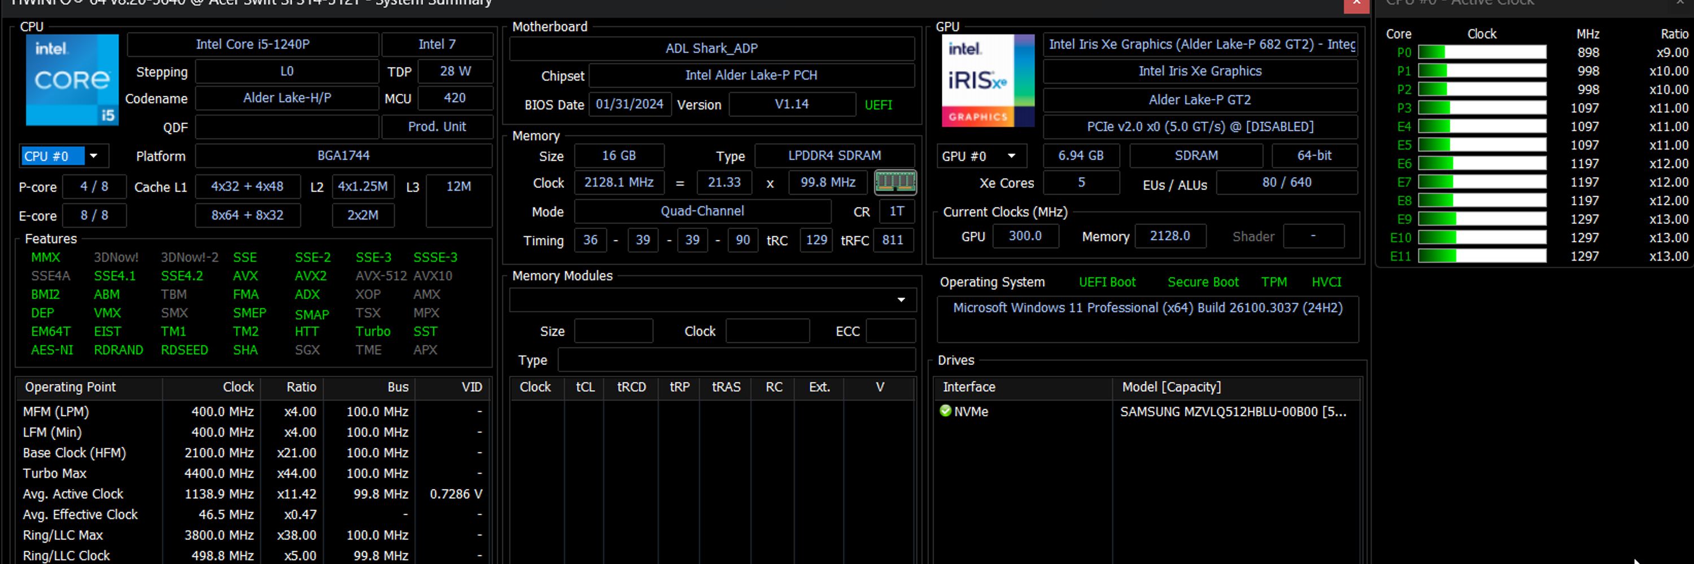Image resolution: width=1694 pixels, height=564 pixels.
Task: Click the BGA1744 platform field
Action: (343, 156)
